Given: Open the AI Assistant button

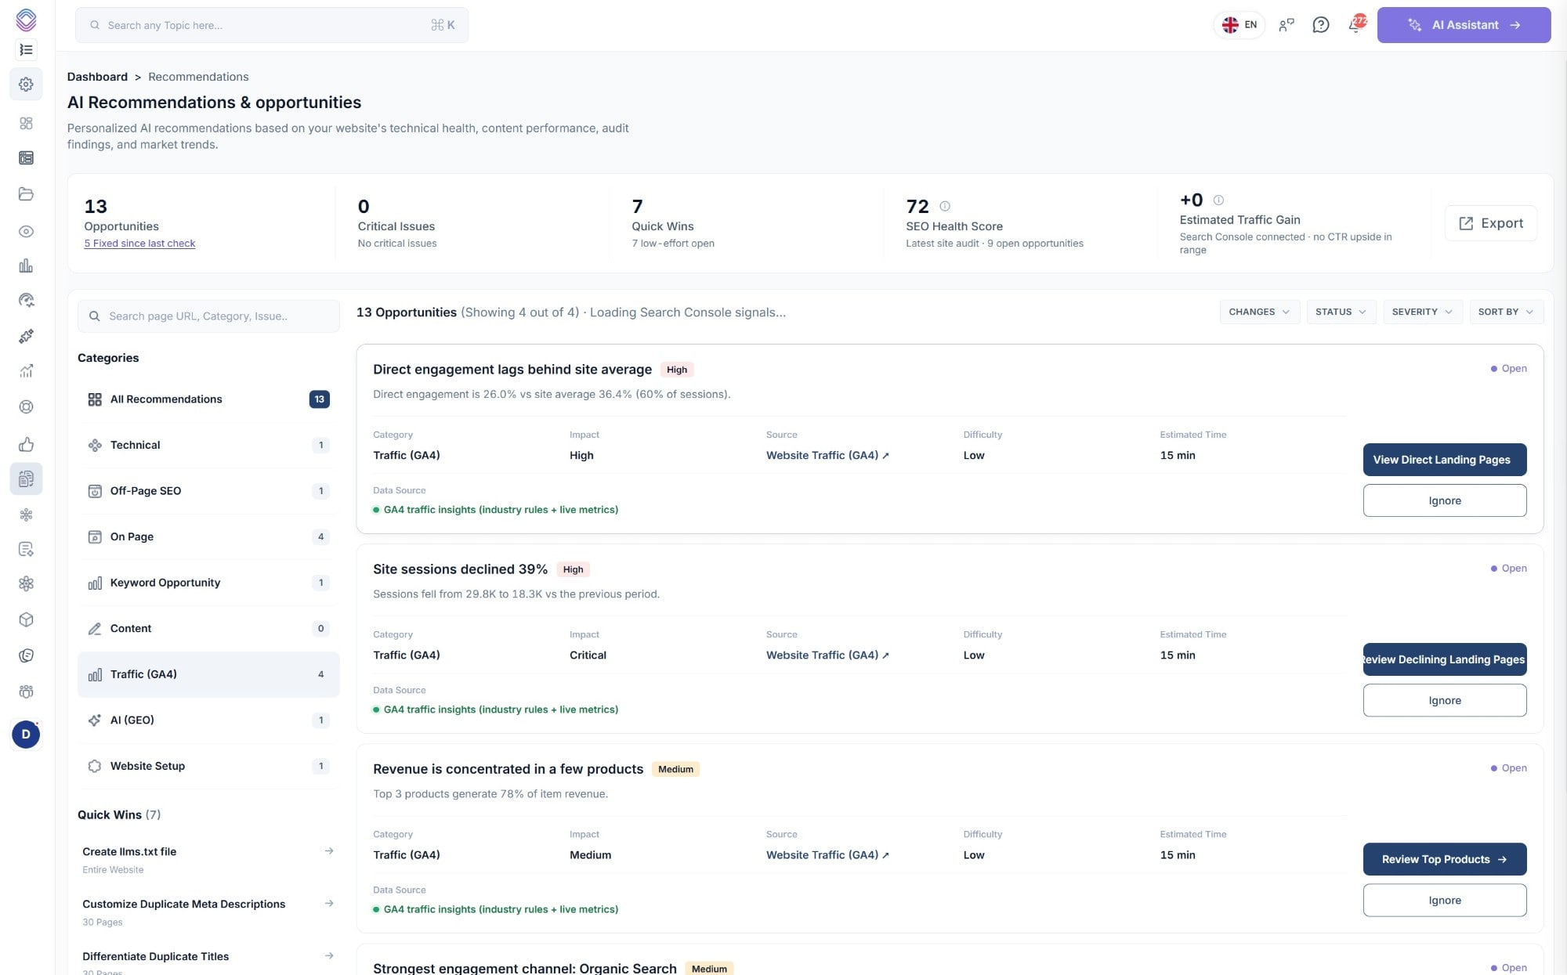Looking at the screenshot, I should (x=1464, y=25).
